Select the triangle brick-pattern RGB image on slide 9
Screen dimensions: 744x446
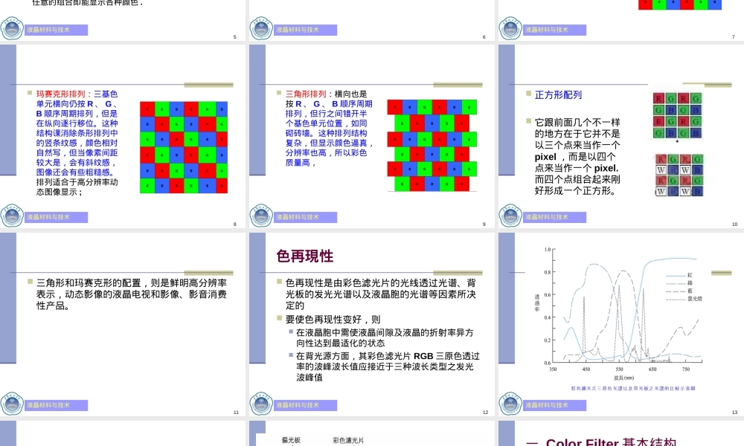[432, 146]
